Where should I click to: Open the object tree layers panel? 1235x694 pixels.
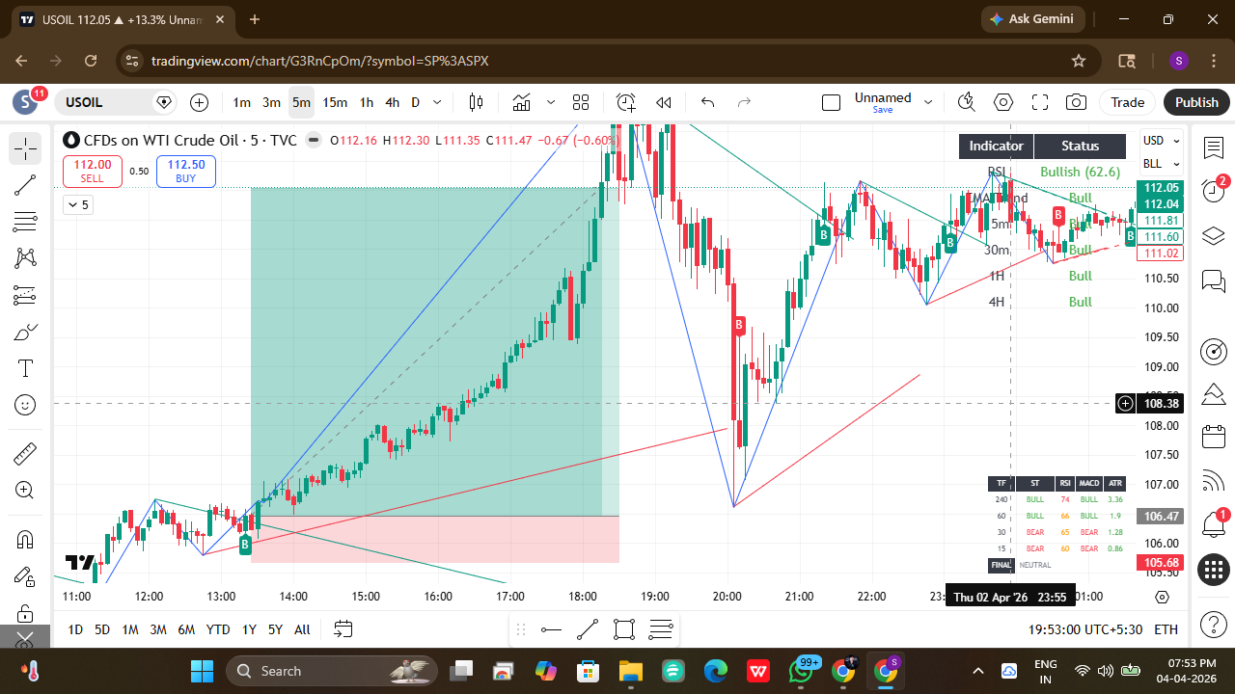coord(1214,236)
